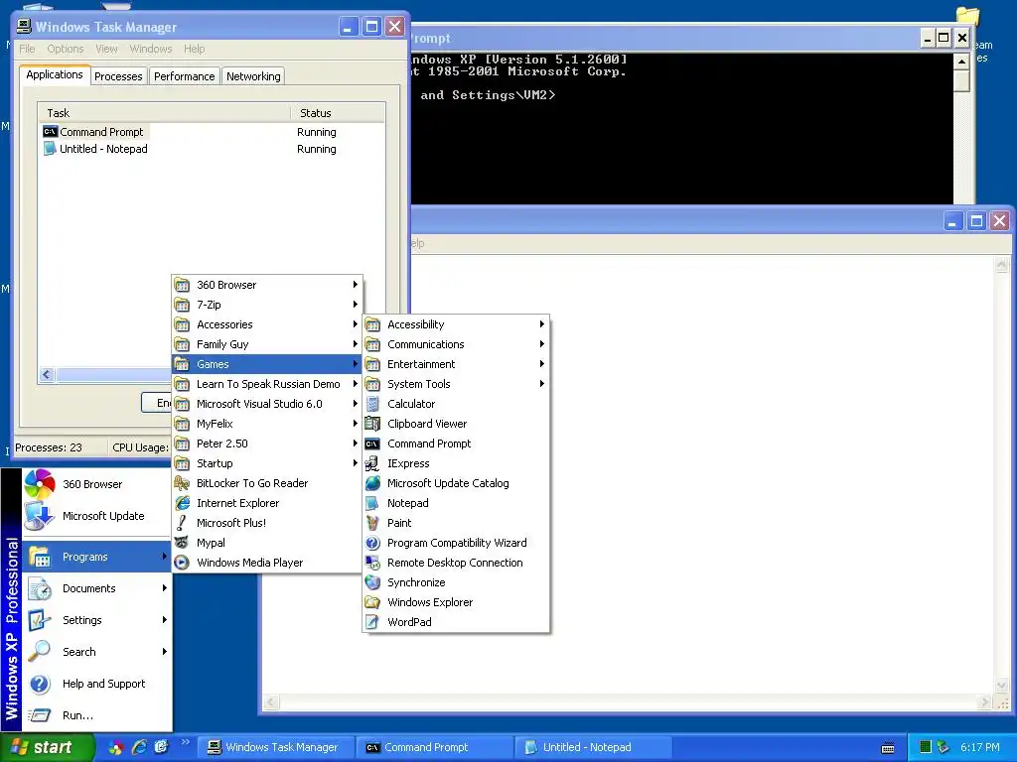Switch to the Performance tab
The width and height of the screenshot is (1017, 762).
[x=184, y=76]
